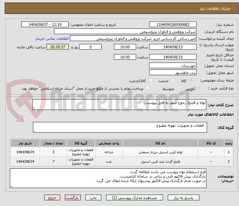Select the جزیی purchase process radio

click(199, 88)
